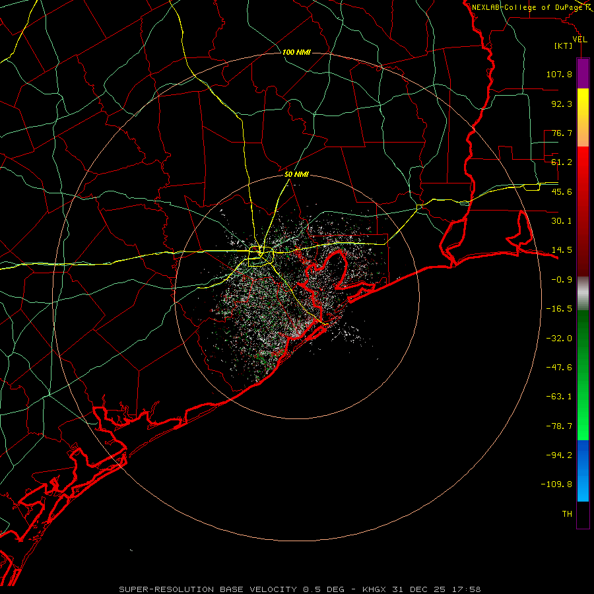Click the blue segment of the velocity color bar

pos(583,471)
